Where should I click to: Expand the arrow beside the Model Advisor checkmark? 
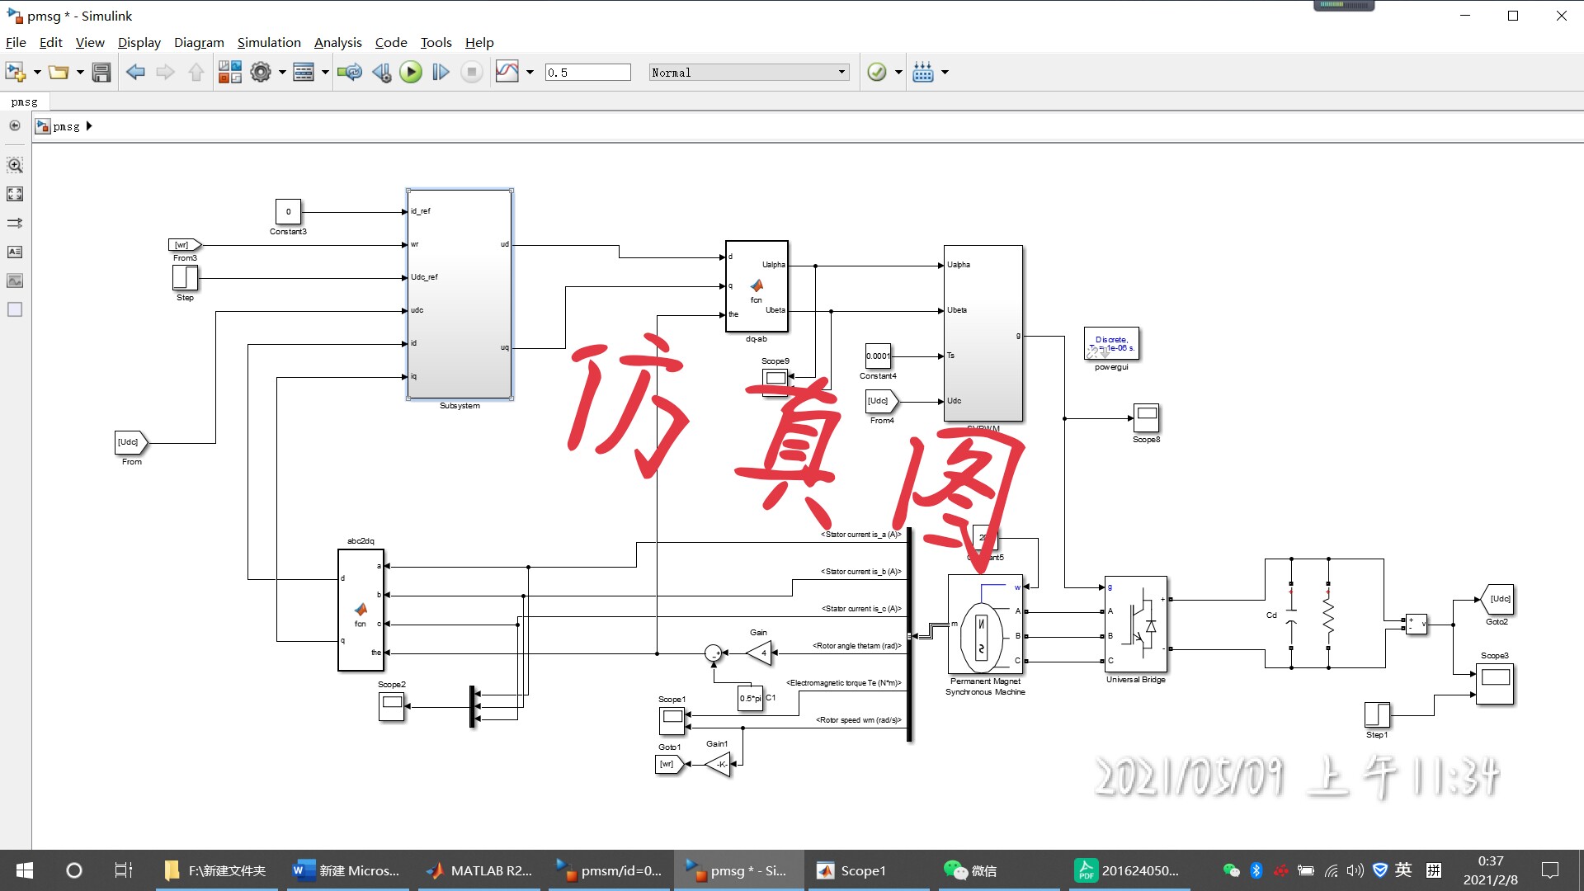tap(898, 73)
